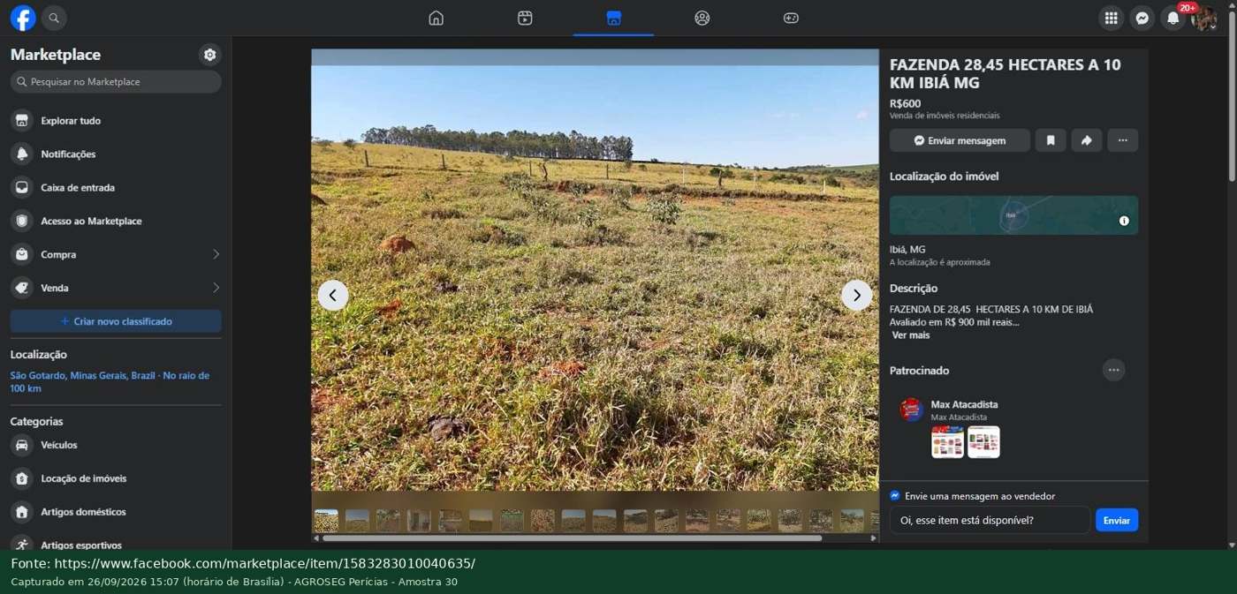Open the Patrocinado options menu
The image size is (1237, 594).
click(1113, 370)
